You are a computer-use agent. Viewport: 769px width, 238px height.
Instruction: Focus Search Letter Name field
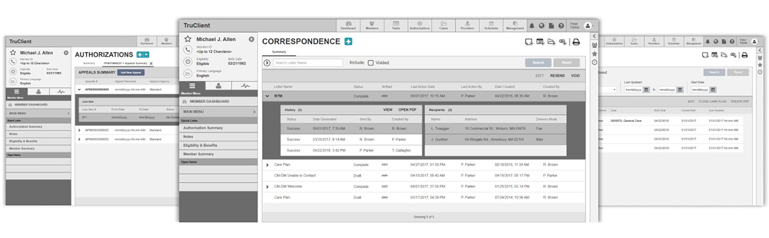coord(308,63)
